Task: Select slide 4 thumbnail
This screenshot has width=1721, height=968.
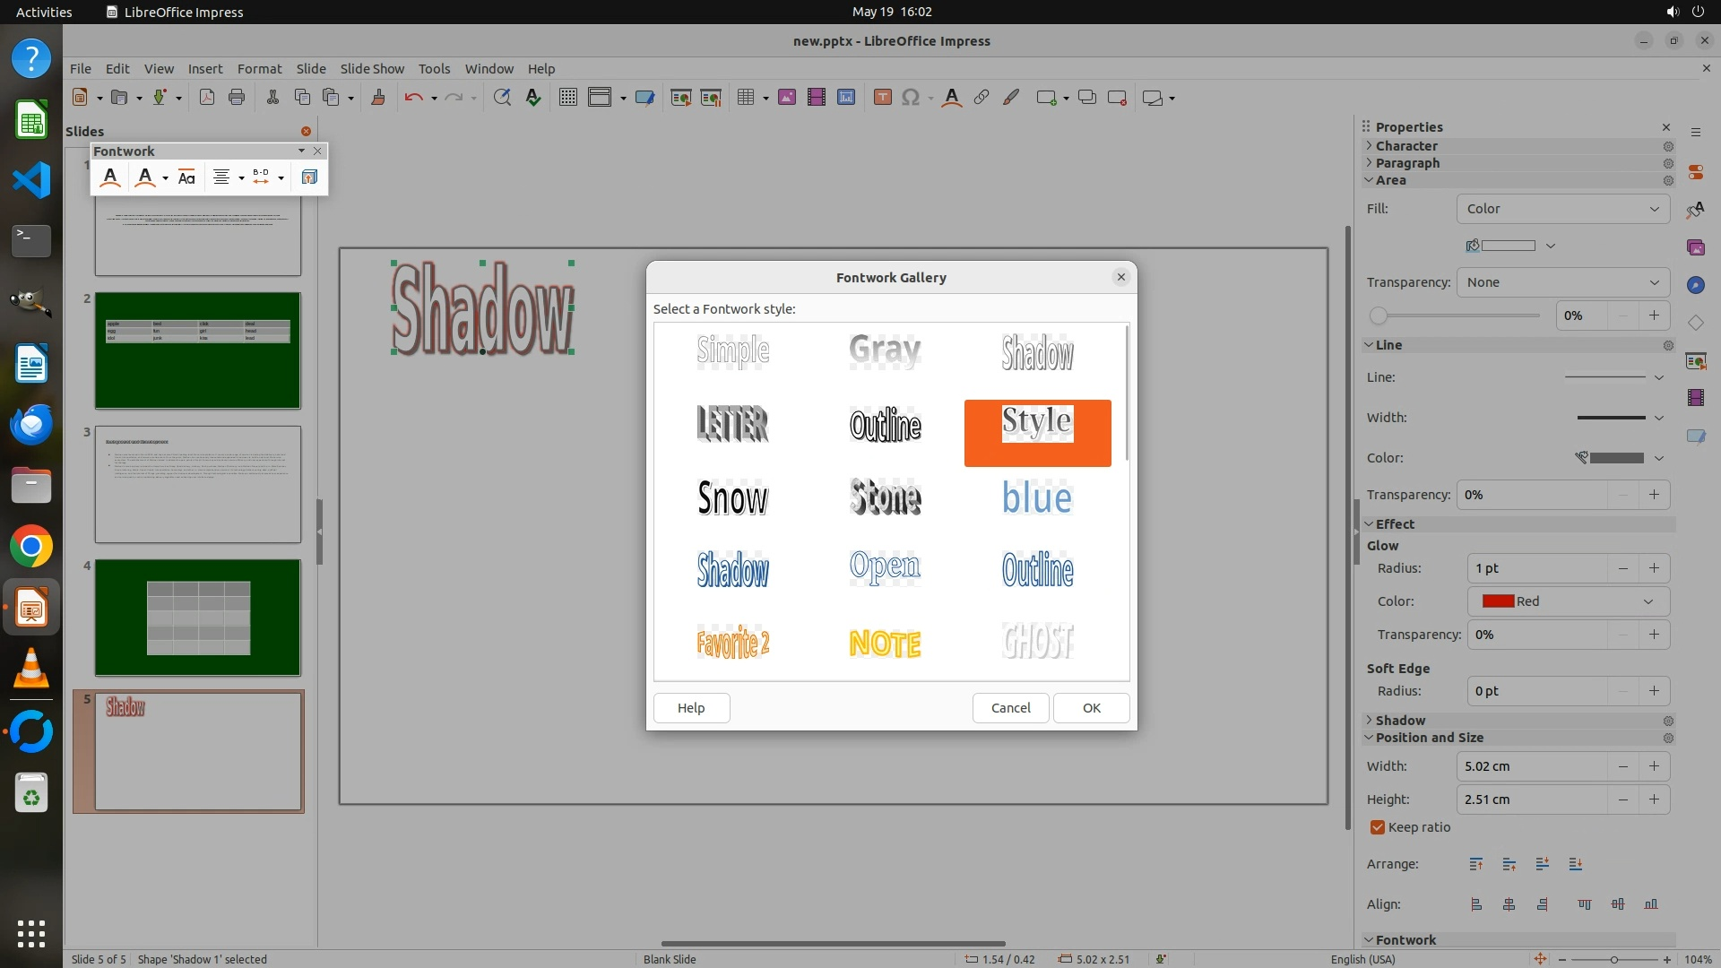Action: coord(198,618)
